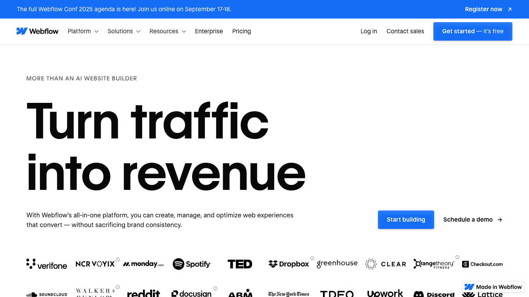Click the Start building button
Image resolution: width=529 pixels, height=297 pixels.
[406, 219]
